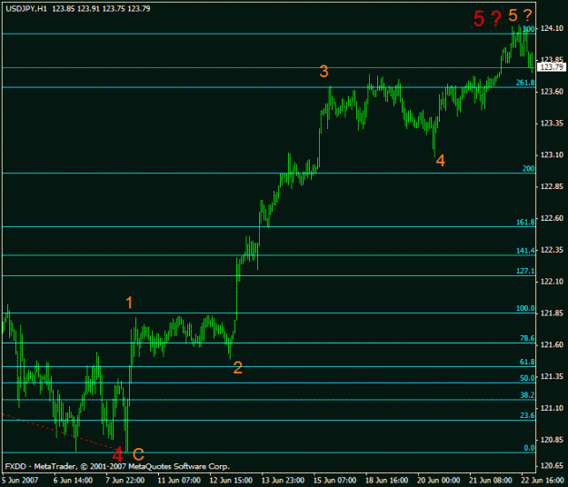Click the 200 Fibonacci level label
This screenshot has width=568, height=487.
point(529,168)
